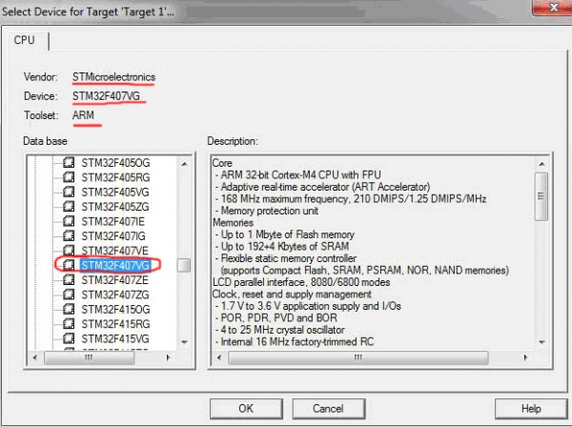The height and width of the screenshot is (427, 572).
Task: Choose STM32F405VG from device list
Action: pyautogui.click(x=115, y=192)
